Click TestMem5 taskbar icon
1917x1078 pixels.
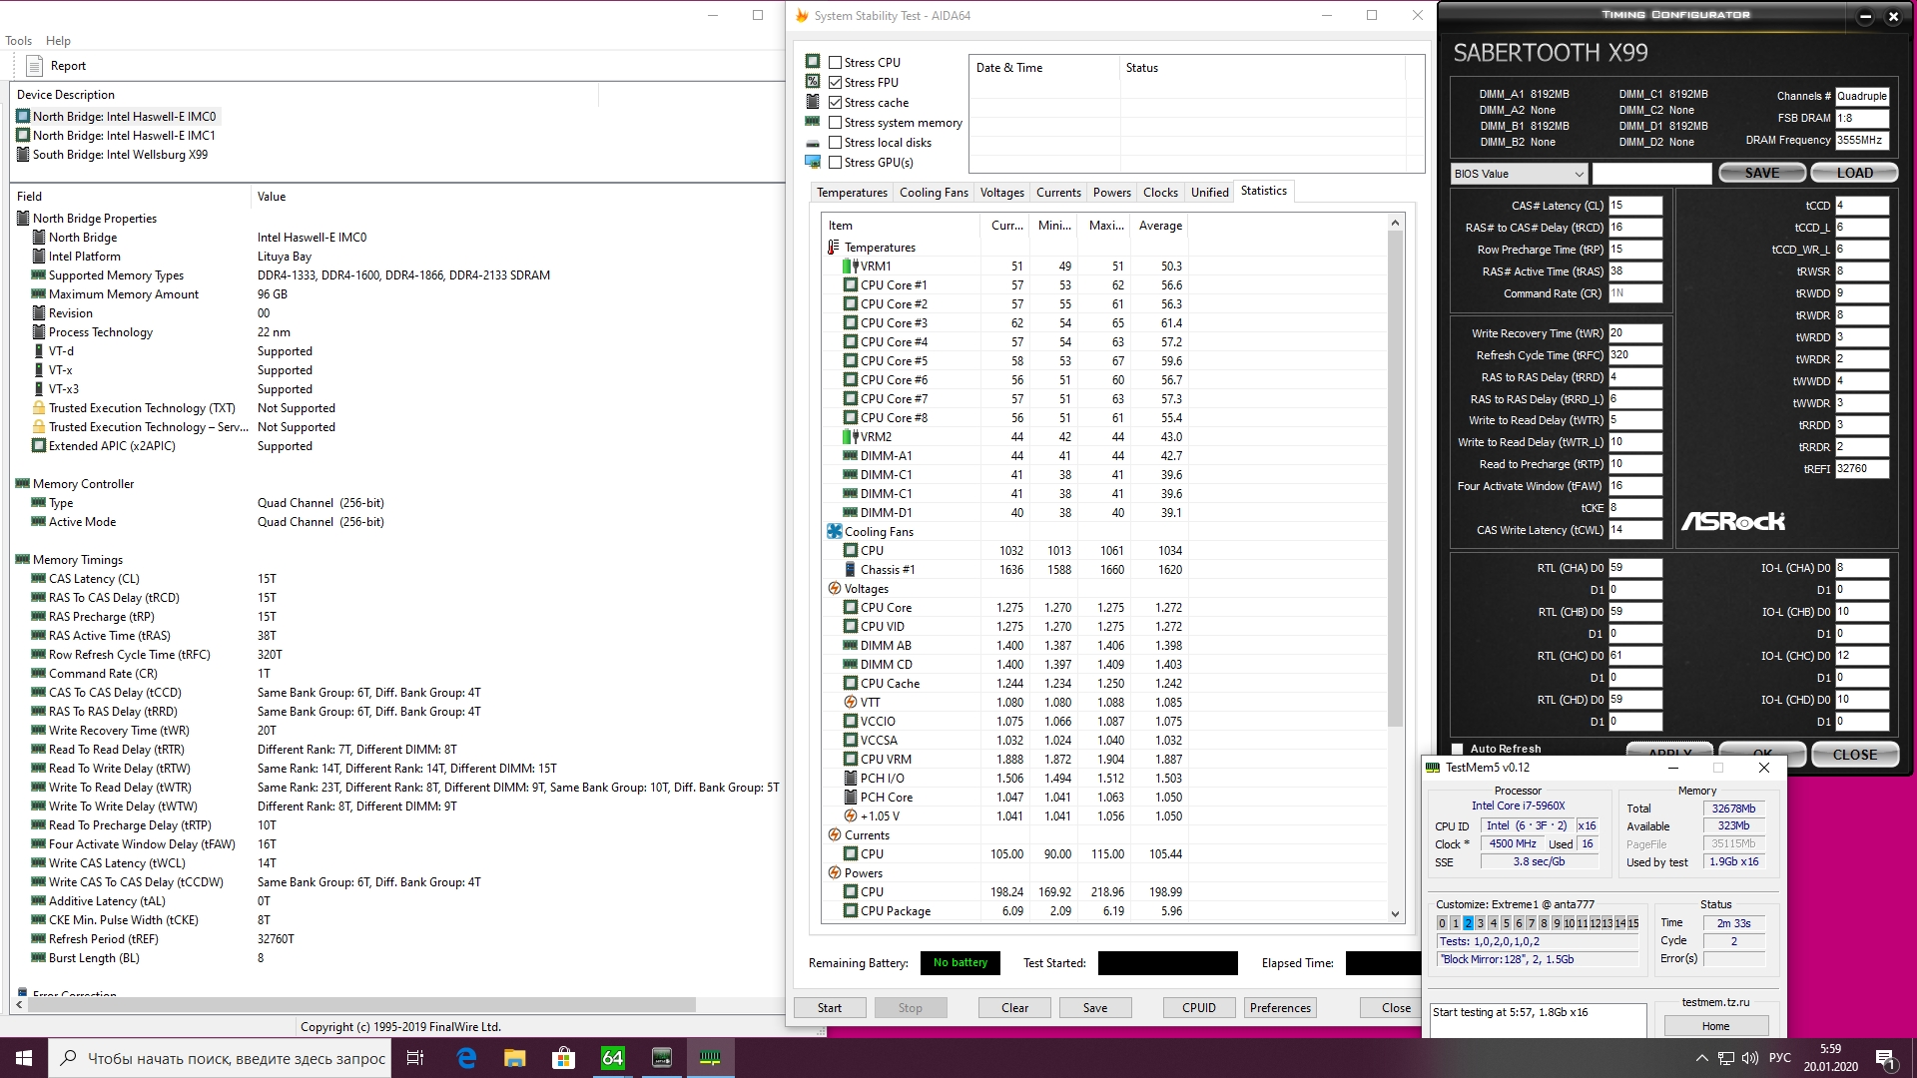click(710, 1058)
